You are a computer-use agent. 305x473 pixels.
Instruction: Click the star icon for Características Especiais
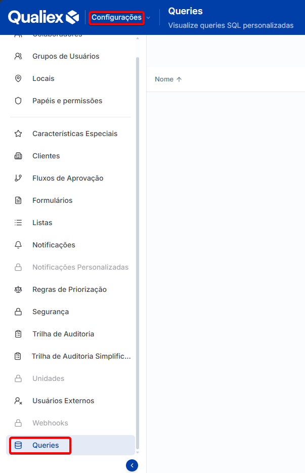[x=18, y=134]
